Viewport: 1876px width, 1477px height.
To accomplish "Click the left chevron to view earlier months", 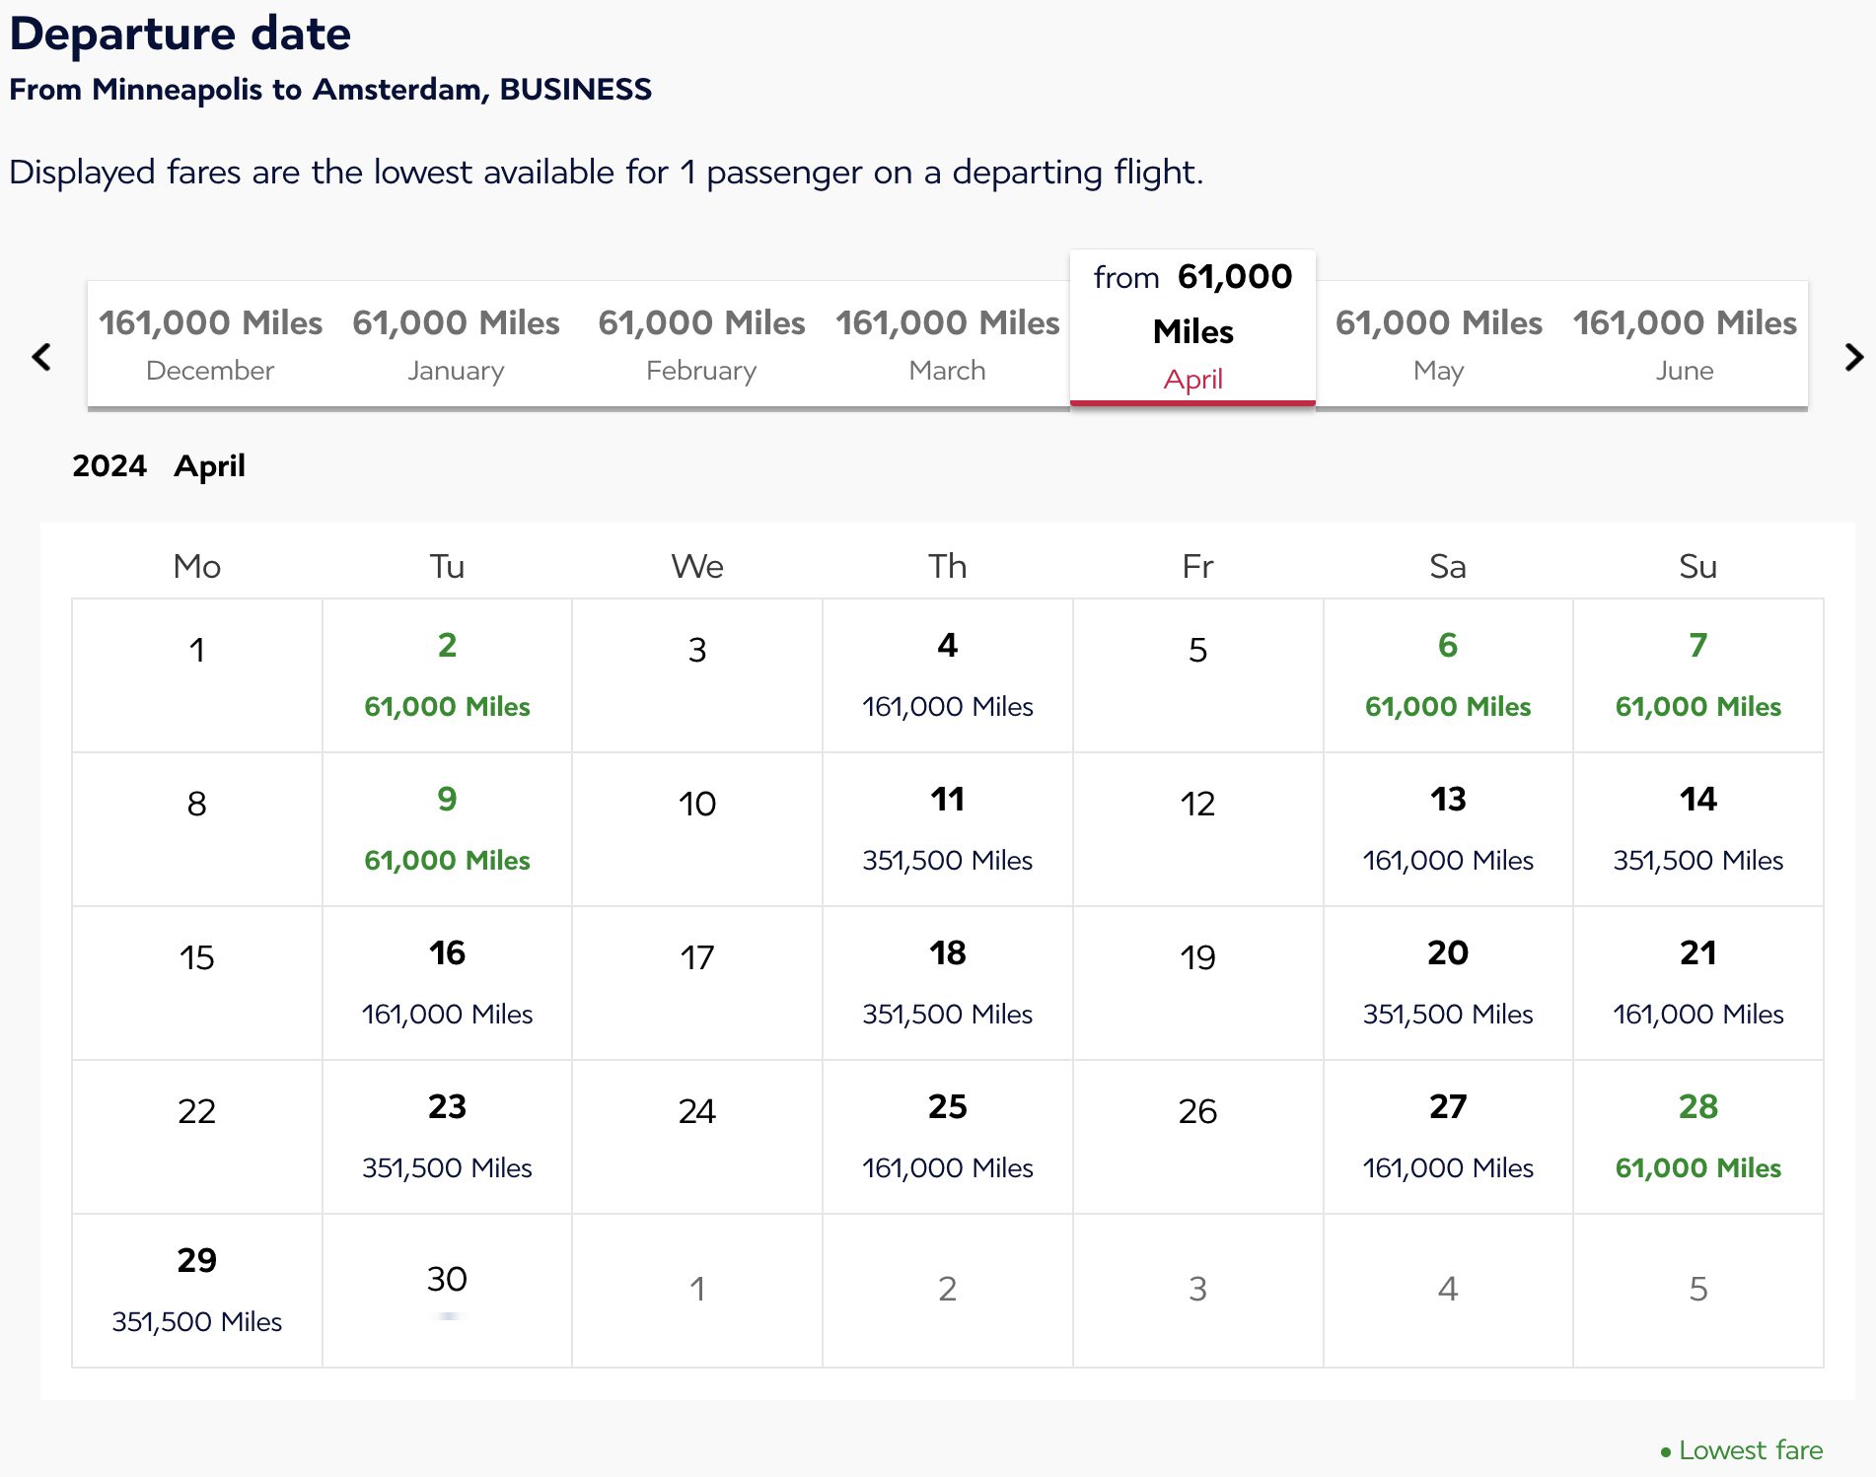I will (41, 357).
